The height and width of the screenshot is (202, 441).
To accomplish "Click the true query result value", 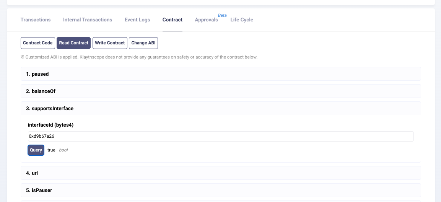I will (51, 150).
